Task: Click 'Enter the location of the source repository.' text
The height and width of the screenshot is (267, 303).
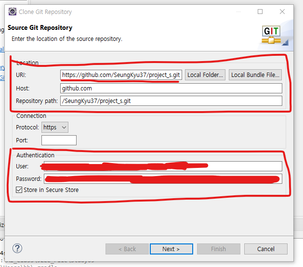Action: (67, 39)
